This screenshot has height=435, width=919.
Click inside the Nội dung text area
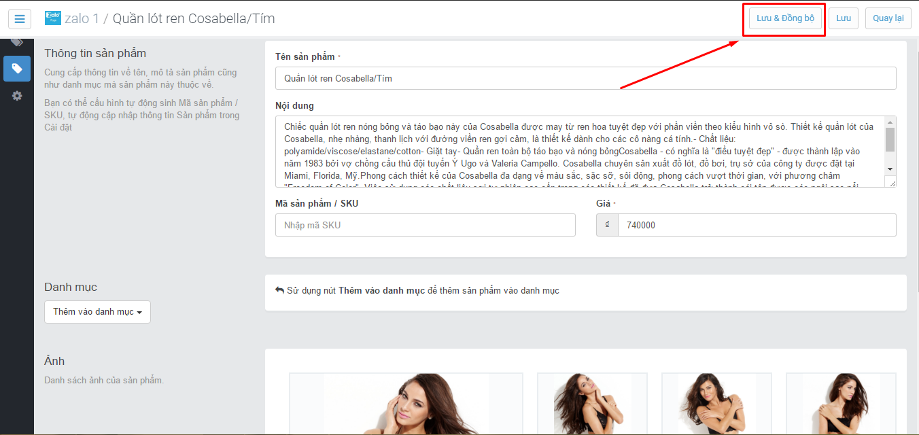click(x=580, y=151)
